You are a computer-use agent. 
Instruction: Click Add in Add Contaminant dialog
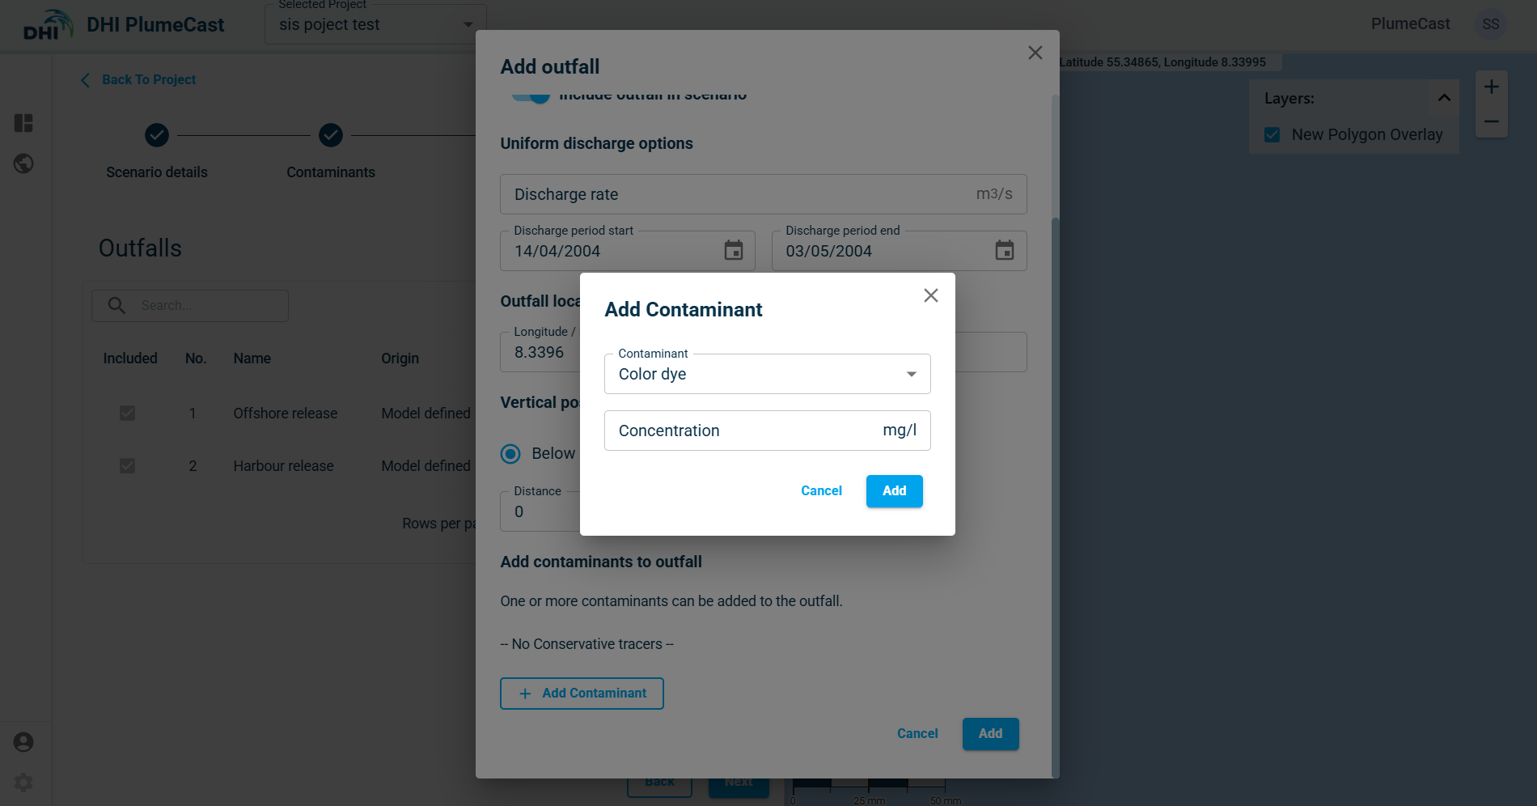894,491
